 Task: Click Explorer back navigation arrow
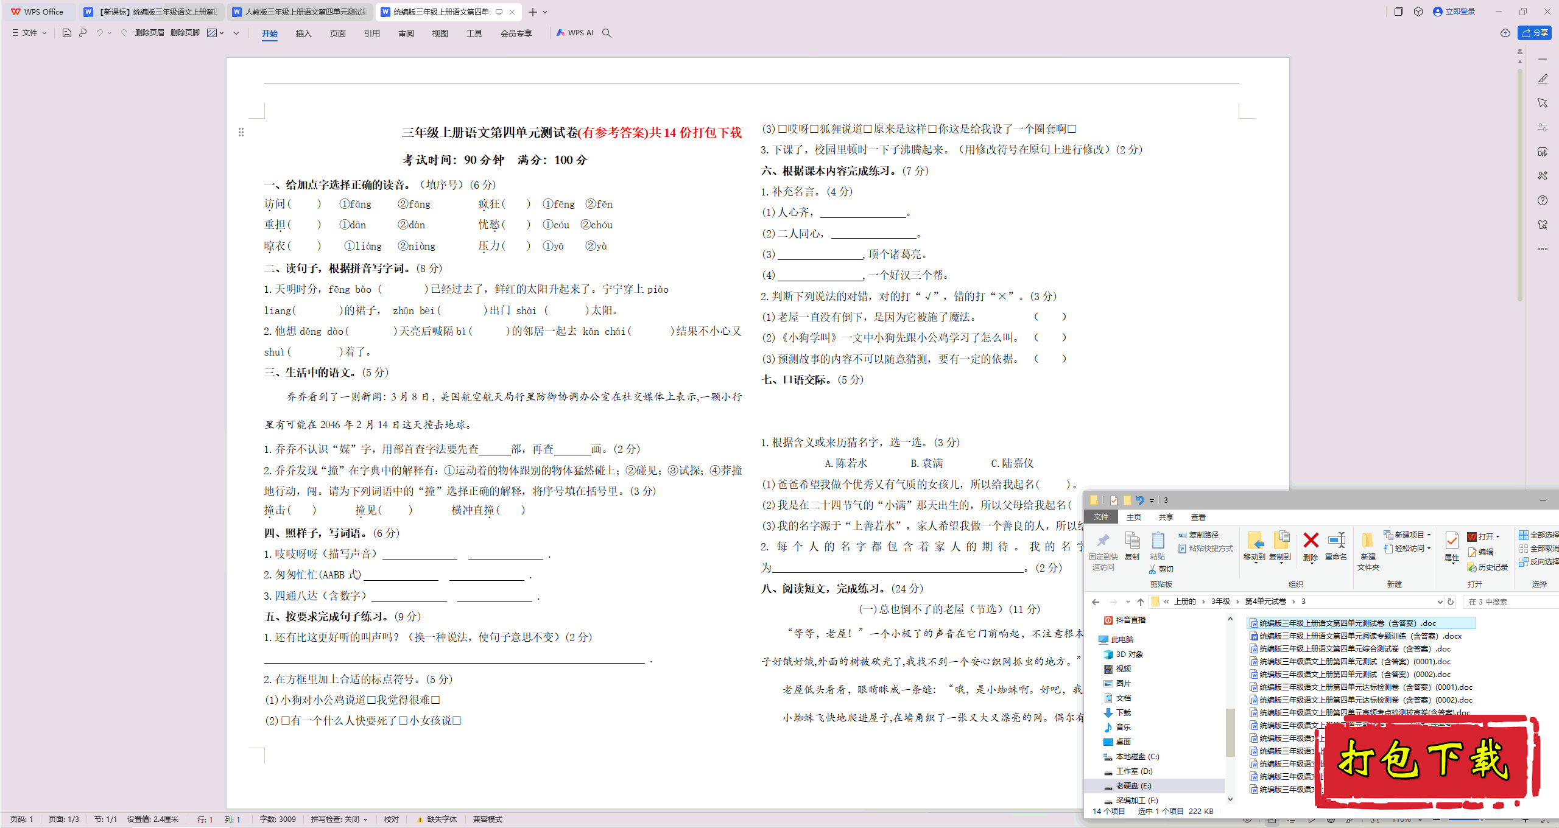[1096, 602]
